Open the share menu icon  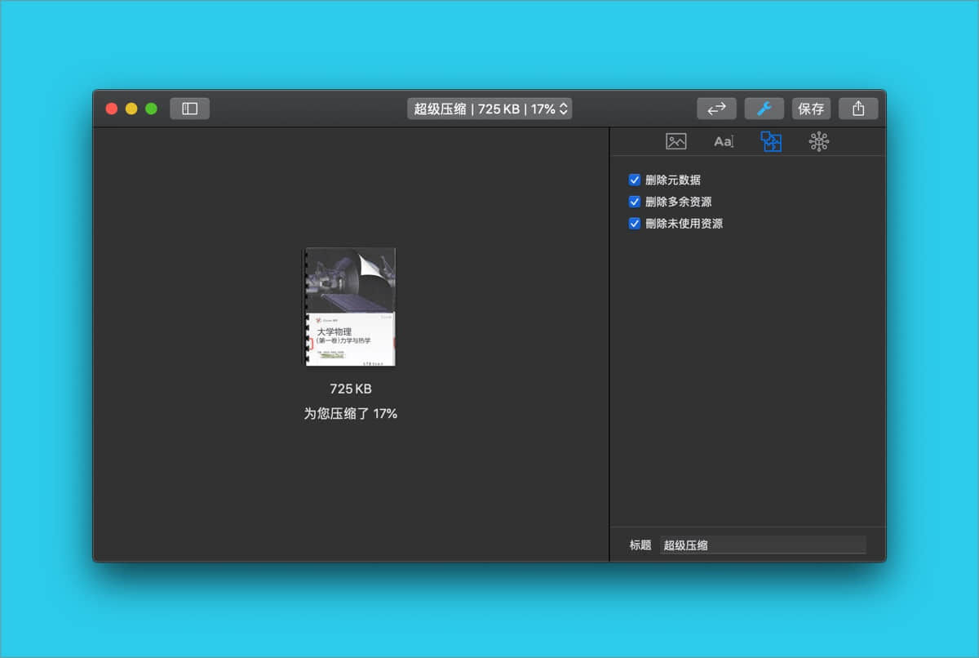click(x=857, y=109)
